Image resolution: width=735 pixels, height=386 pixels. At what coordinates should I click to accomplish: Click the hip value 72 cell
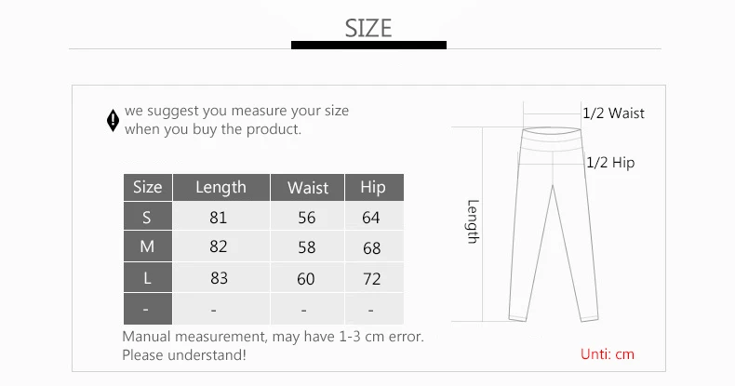coord(374,278)
